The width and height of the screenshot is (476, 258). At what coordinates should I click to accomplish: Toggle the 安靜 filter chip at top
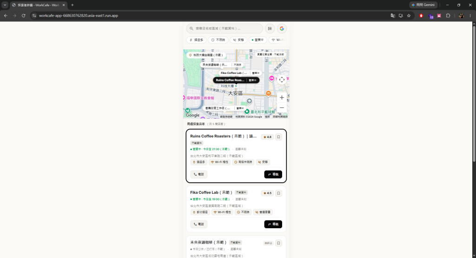tap(238, 40)
